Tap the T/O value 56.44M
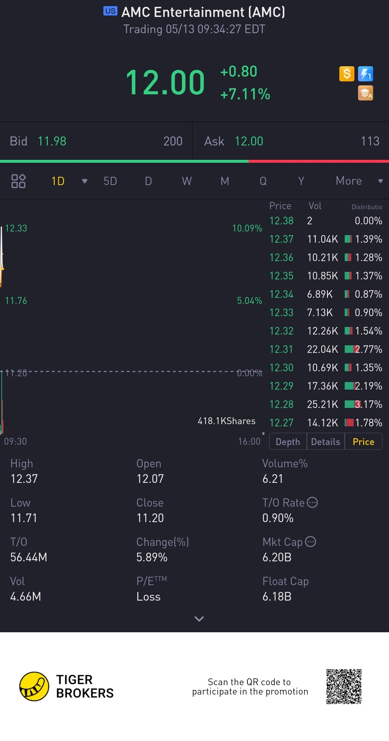 29,557
